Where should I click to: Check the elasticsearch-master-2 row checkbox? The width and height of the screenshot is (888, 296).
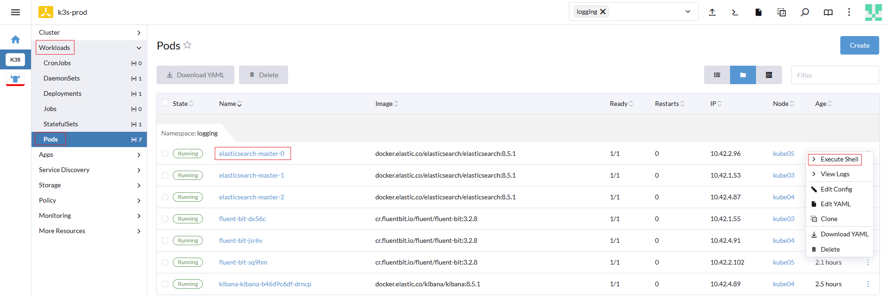(165, 197)
